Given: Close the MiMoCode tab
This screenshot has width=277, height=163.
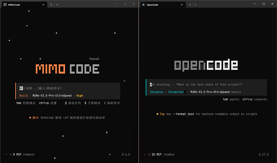Looking at the screenshot, I should click(x=43, y=5).
